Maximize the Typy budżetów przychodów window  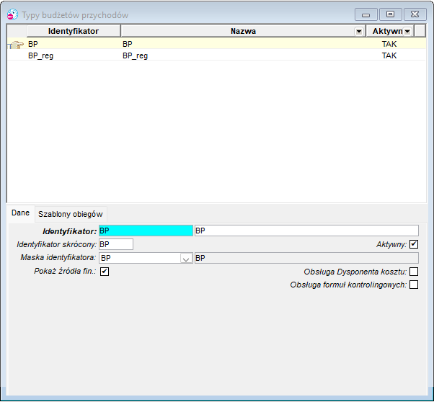pyautogui.click(x=390, y=14)
